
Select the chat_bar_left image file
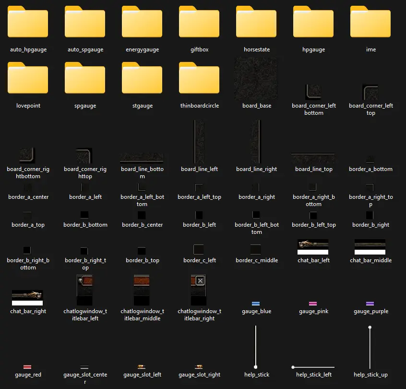[313, 247]
